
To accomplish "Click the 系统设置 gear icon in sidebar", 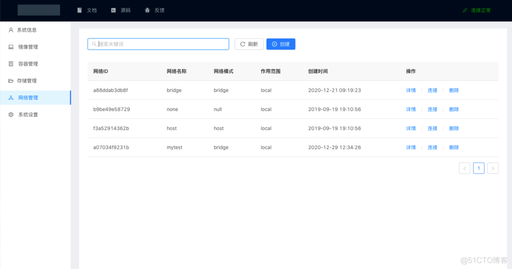I will pos(11,115).
